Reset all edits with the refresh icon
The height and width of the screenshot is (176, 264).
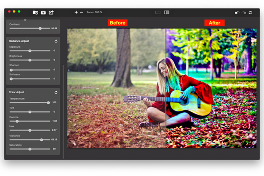pyautogui.click(x=251, y=12)
